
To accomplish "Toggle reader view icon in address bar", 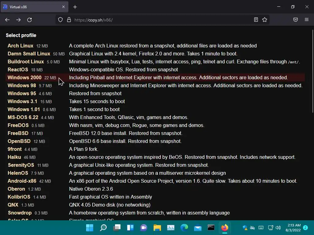I will point(256,20).
